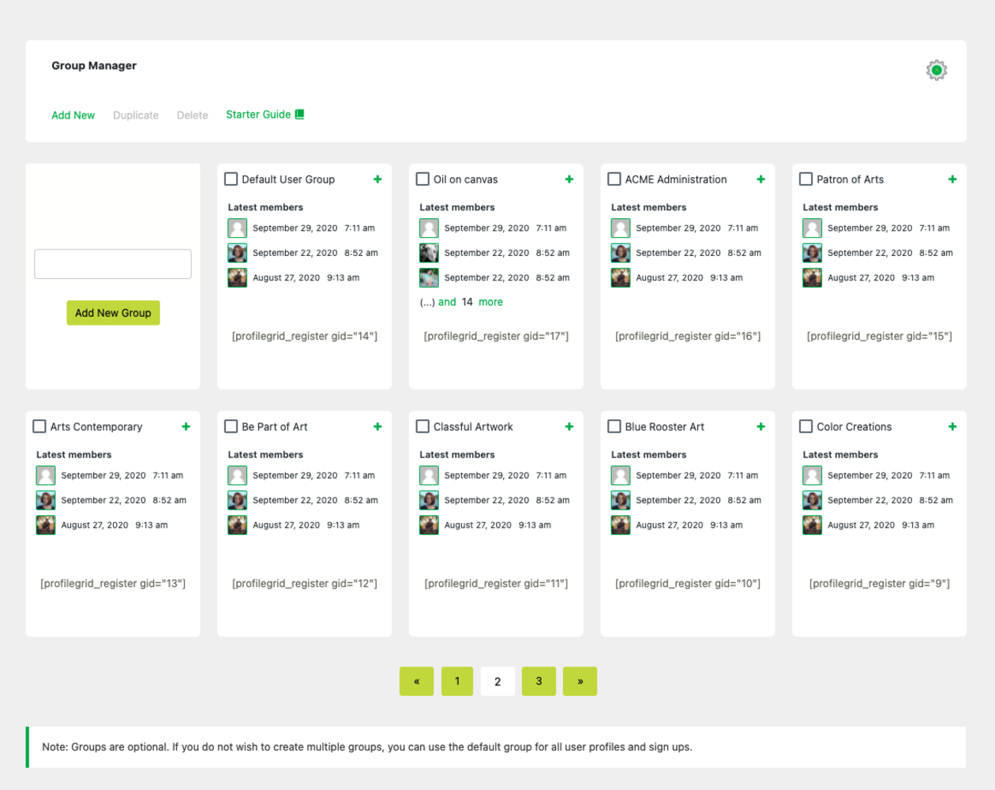995x790 pixels.
Task: Click the plus icon on Oil on canvas
Action: pos(569,179)
